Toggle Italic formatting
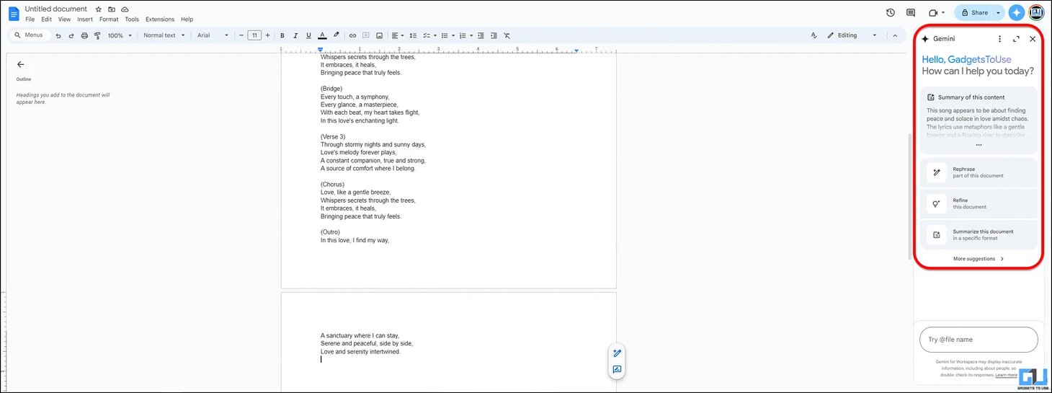The image size is (1052, 393). pyautogui.click(x=295, y=35)
